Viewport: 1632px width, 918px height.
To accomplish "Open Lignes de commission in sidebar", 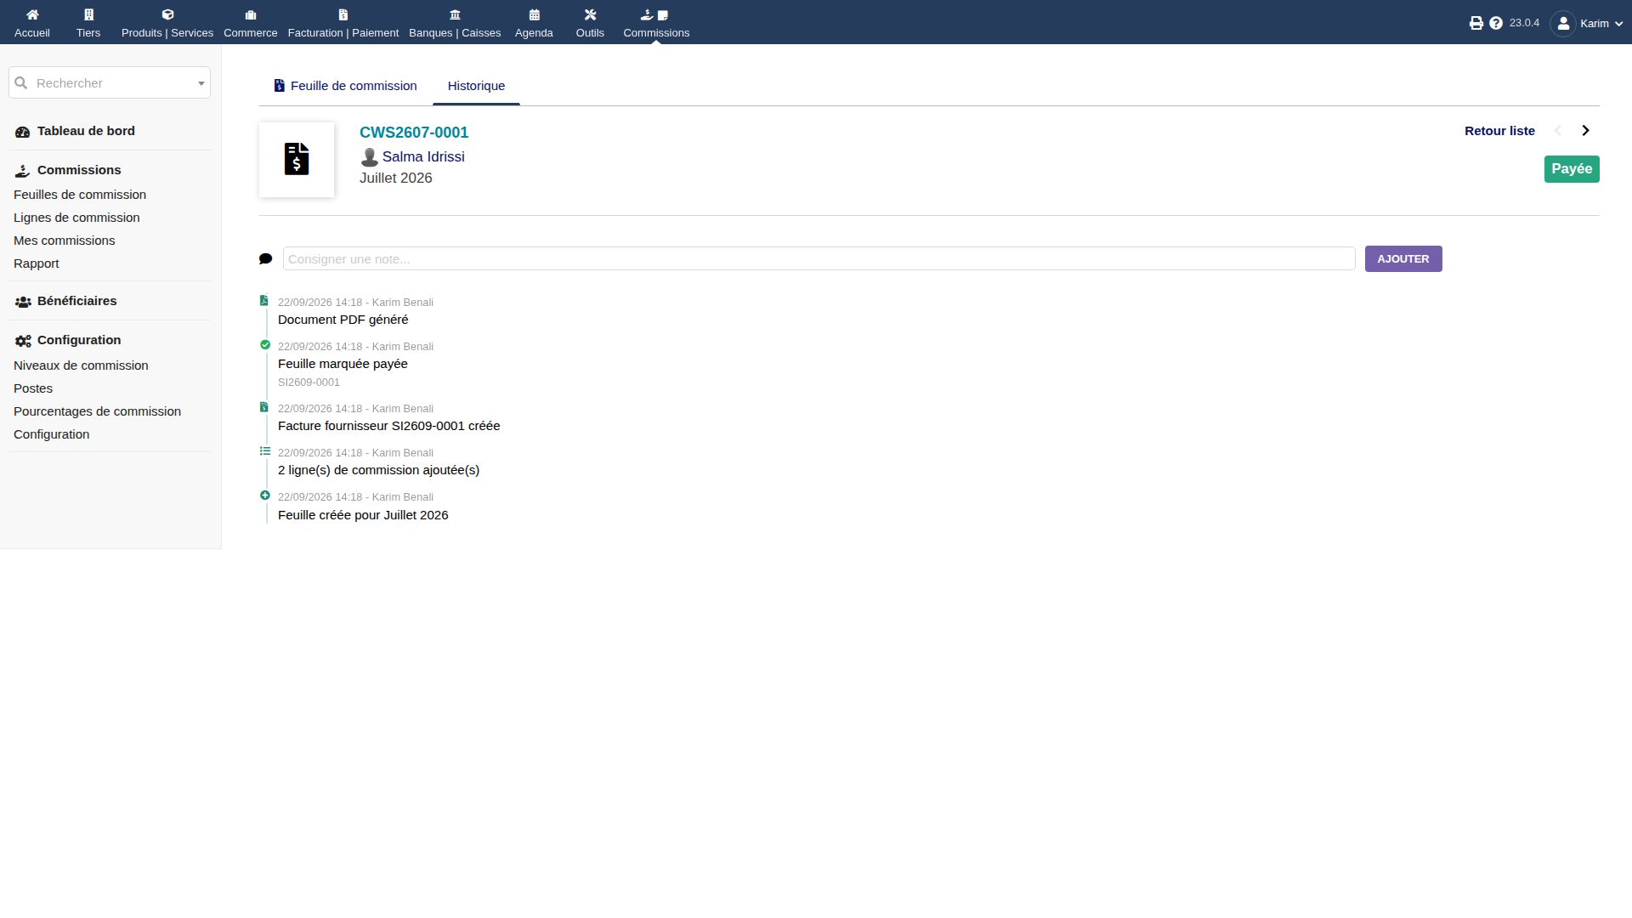I will [76, 218].
